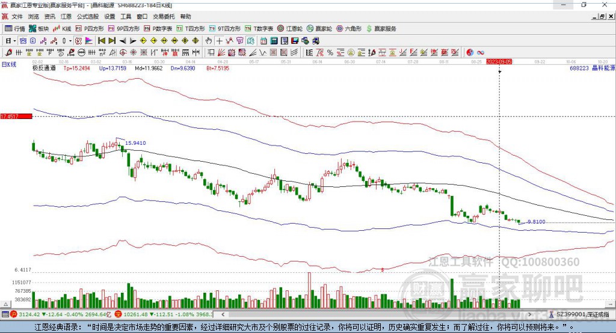Select the circle crosshair target tool

(123, 52)
